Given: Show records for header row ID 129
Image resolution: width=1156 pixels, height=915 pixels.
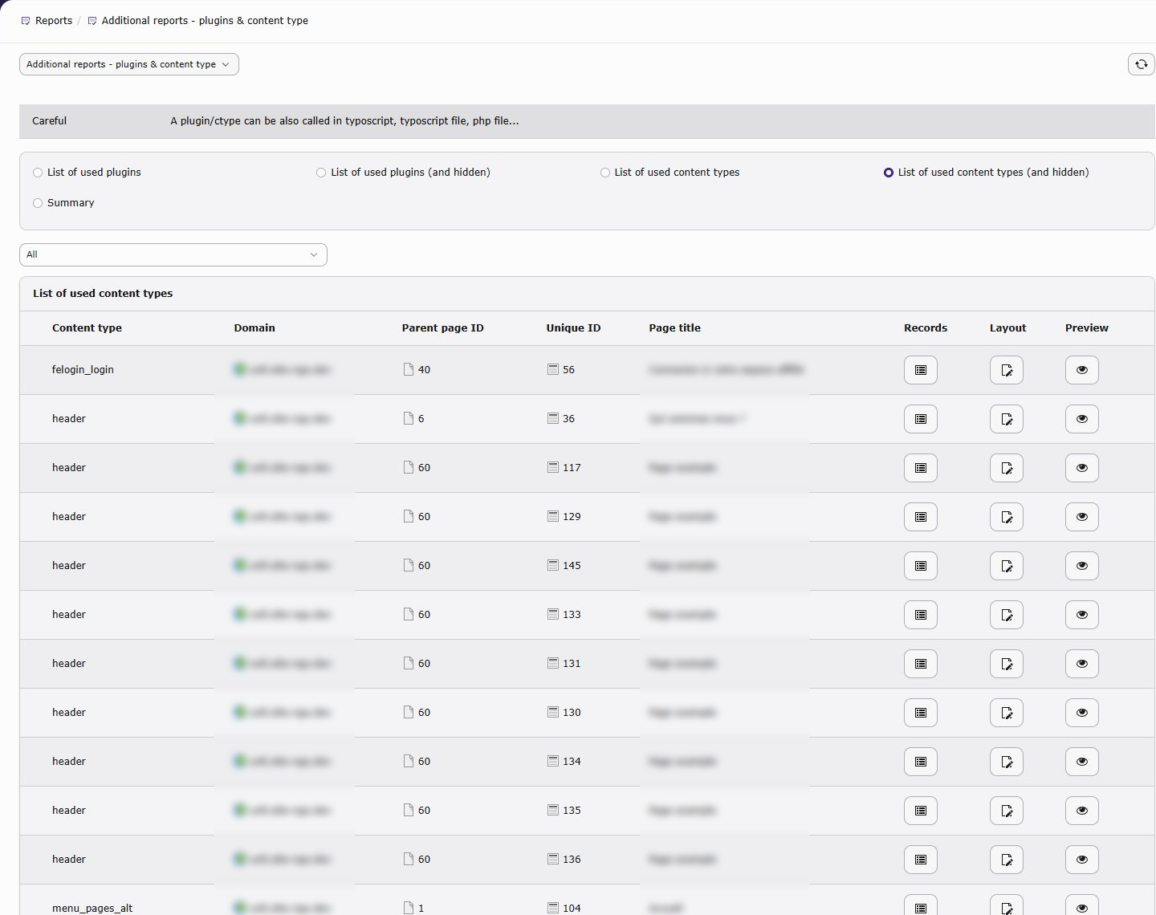Looking at the screenshot, I should point(921,517).
